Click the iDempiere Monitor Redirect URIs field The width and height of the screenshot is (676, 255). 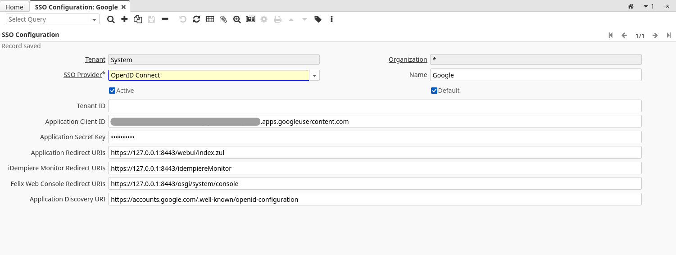[x=375, y=168]
